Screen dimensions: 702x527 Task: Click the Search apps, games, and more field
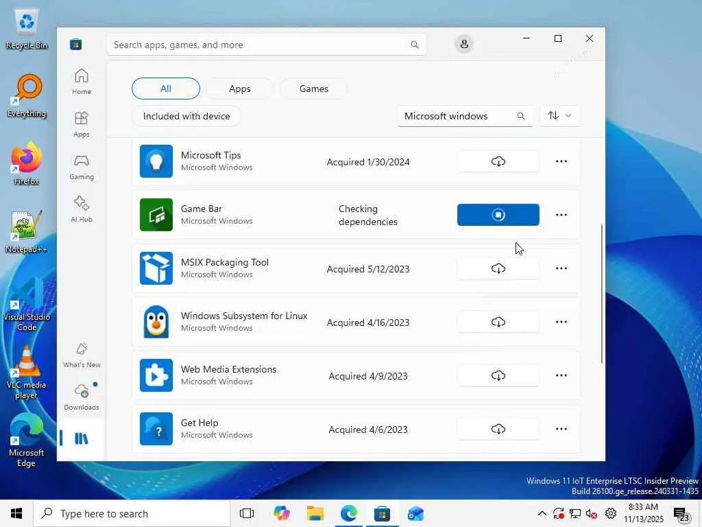267,45
